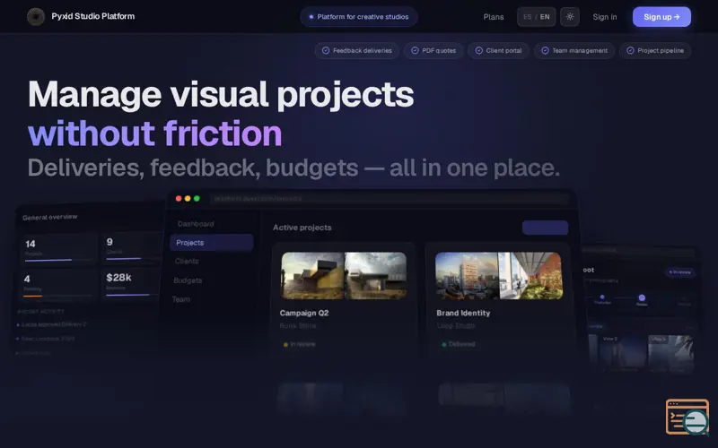Image resolution: width=718 pixels, height=448 pixels.
Task: Select the Feedback deliveries chip
Action: pyautogui.click(x=356, y=51)
